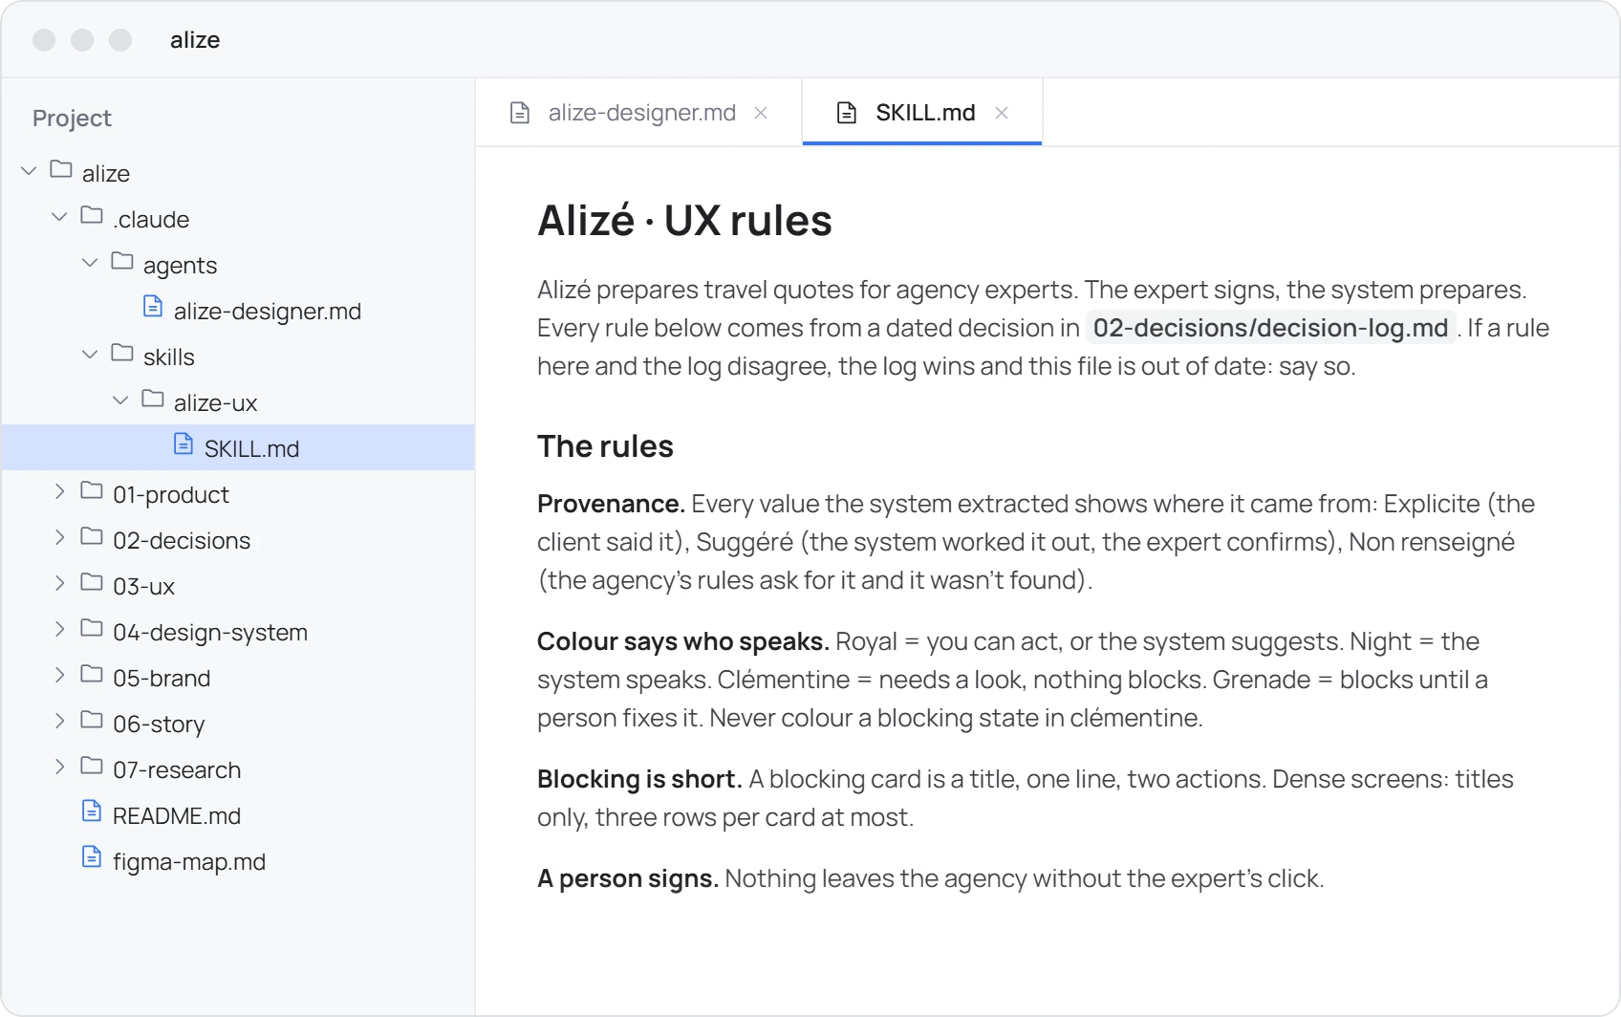This screenshot has width=1621, height=1017.
Task: Click the 'The rules' section heading
Action: pos(605,446)
